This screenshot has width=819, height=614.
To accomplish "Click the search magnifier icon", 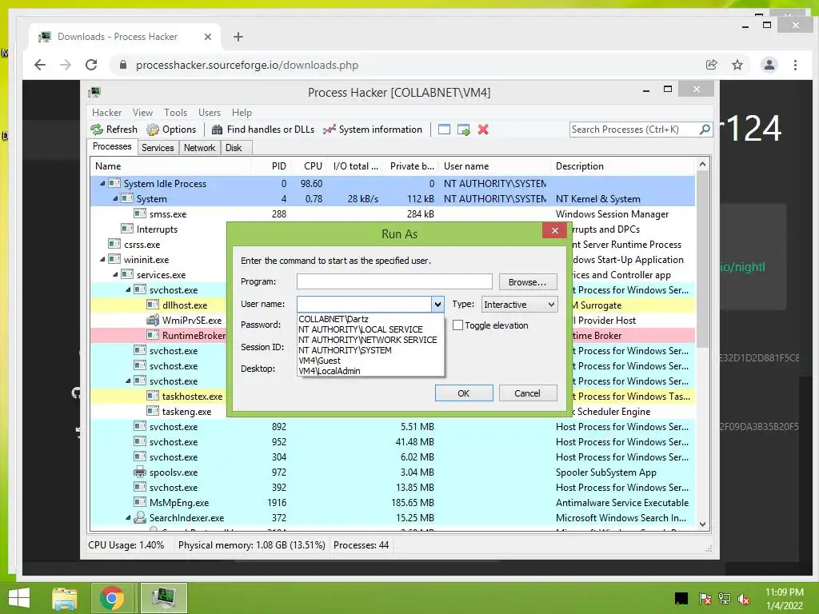I will coord(705,129).
